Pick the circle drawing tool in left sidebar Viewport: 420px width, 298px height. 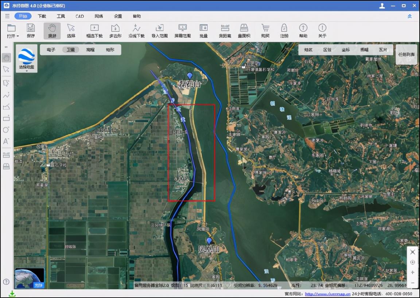pyautogui.click(x=6, y=130)
